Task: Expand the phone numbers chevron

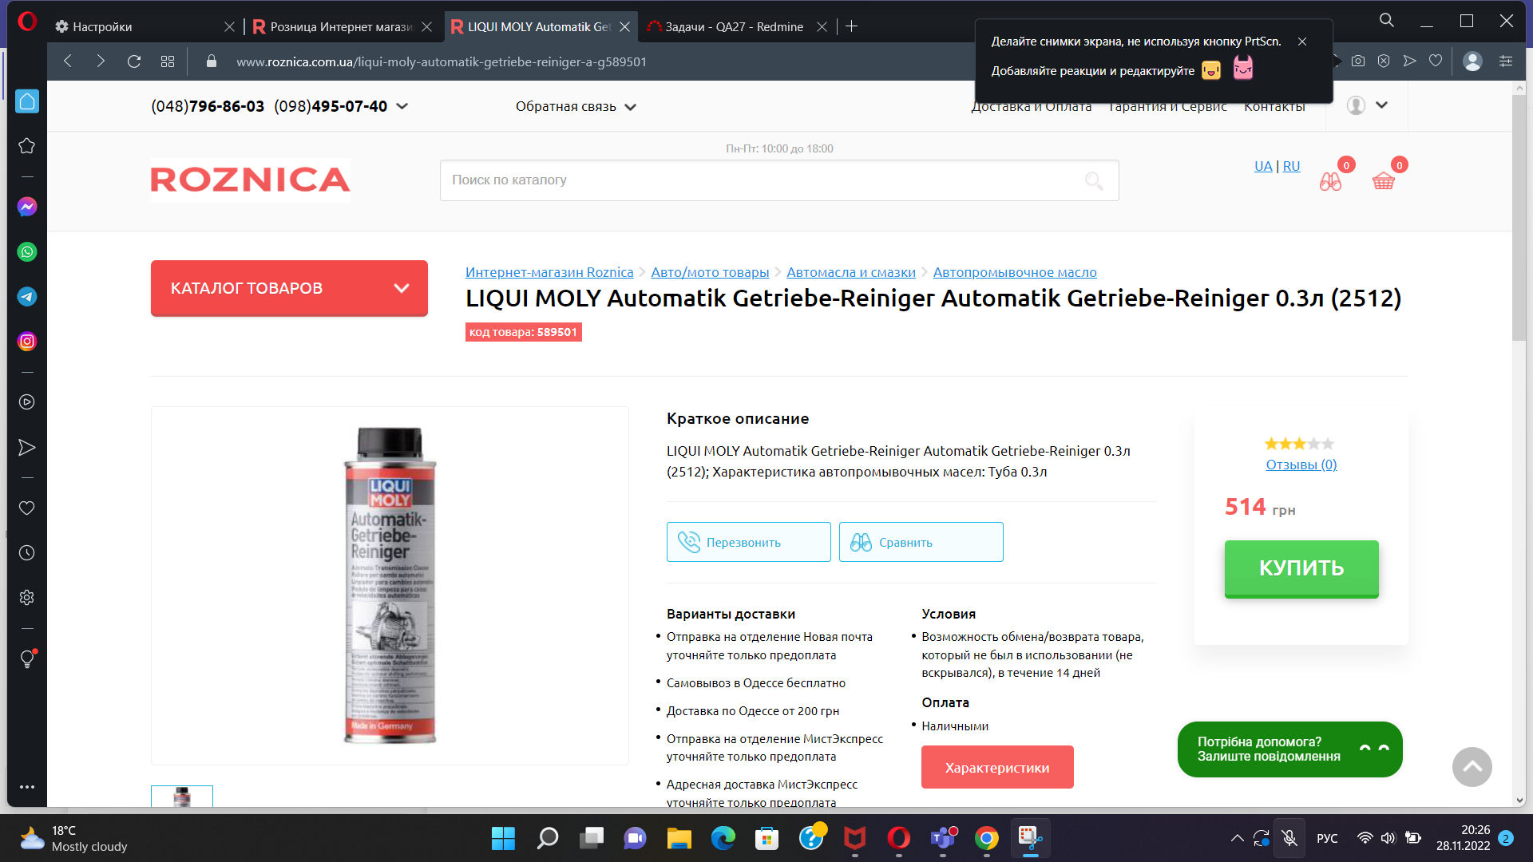Action: pos(402,106)
